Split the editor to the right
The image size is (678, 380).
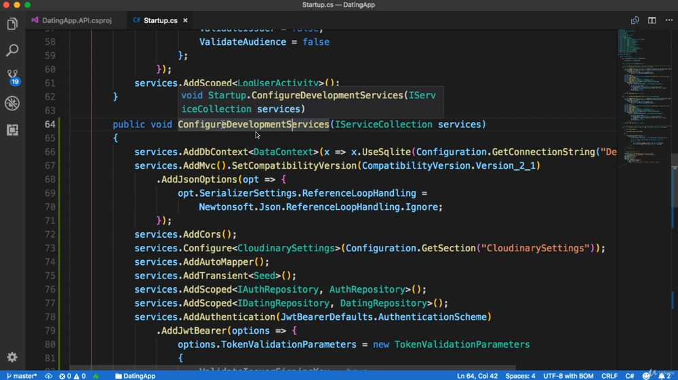click(x=652, y=20)
